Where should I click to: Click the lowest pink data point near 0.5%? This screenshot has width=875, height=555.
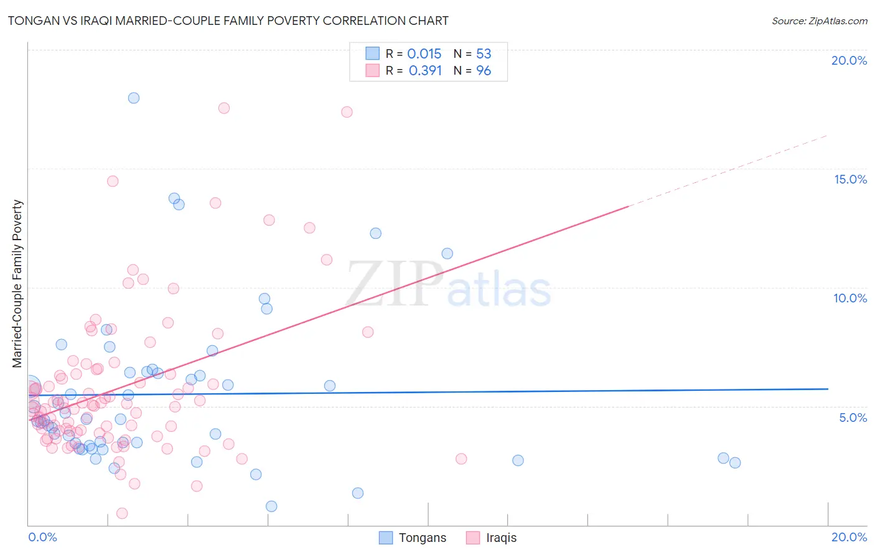[122, 513]
